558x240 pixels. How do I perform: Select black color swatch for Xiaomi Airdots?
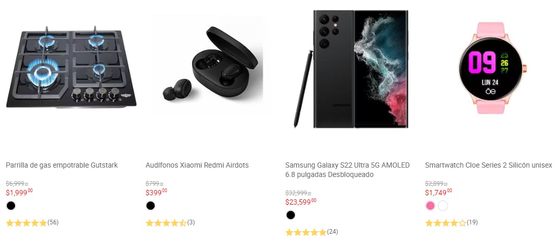[x=151, y=206]
